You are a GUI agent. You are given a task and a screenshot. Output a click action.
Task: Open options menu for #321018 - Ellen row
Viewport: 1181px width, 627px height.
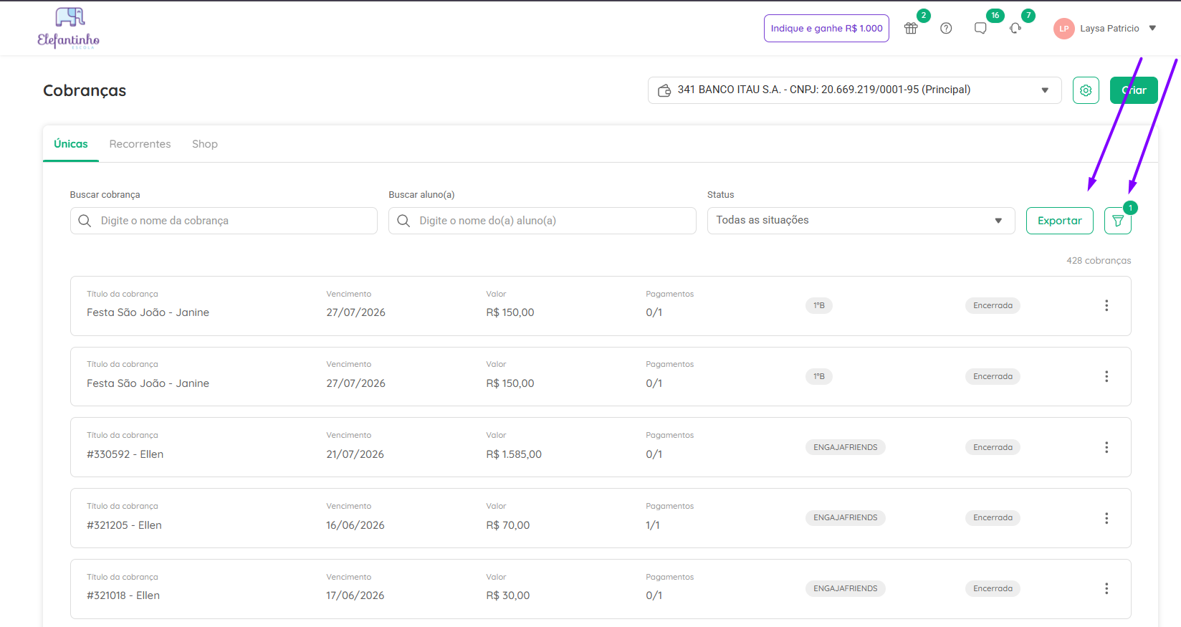pos(1106,588)
